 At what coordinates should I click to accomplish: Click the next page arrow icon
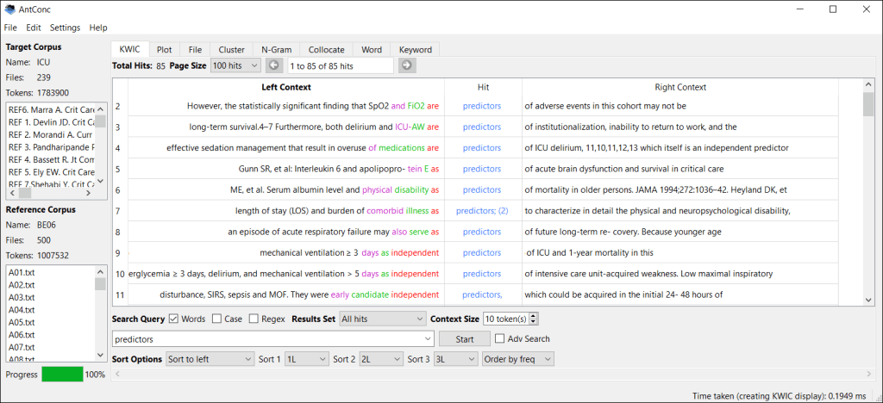406,65
